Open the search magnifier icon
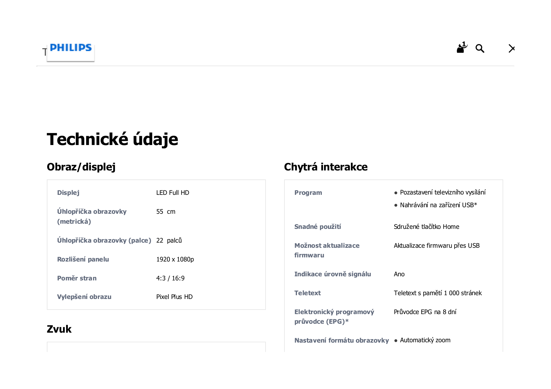 pyautogui.click(x=480, y=48)
